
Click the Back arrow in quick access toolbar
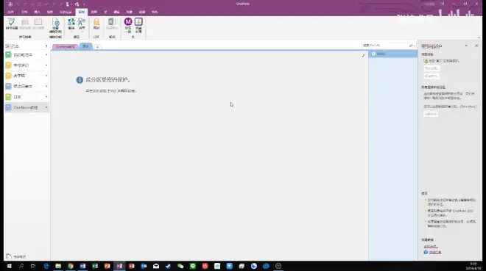pos(10,4)
